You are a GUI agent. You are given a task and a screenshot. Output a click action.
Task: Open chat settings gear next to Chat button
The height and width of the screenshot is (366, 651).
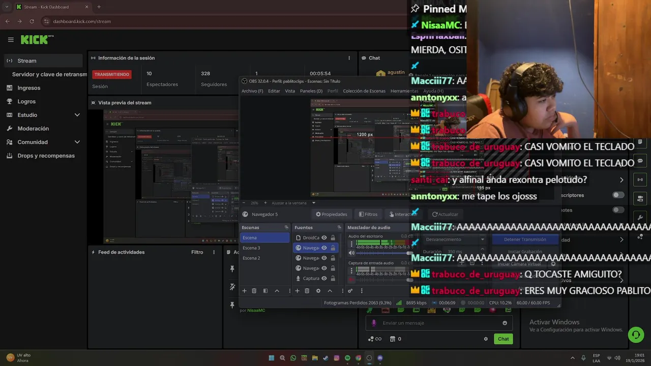[x=486, y=339]
